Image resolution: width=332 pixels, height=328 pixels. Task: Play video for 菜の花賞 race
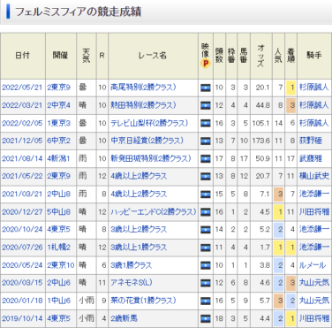(x=206, y=301)
